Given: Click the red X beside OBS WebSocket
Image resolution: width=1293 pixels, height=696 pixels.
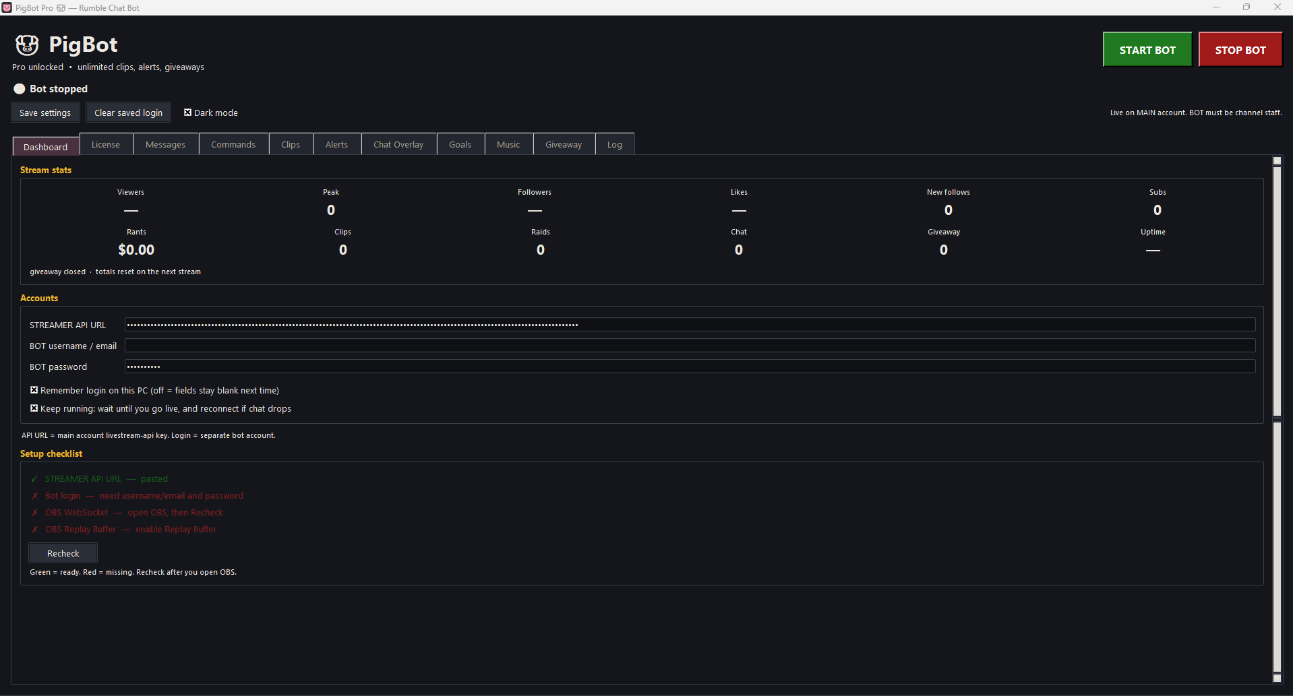Looking at the screenshot, I should coord(34,513).
